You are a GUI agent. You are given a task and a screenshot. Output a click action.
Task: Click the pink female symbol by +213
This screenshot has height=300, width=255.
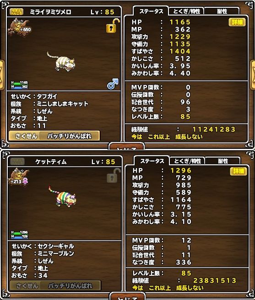(25, 181)
